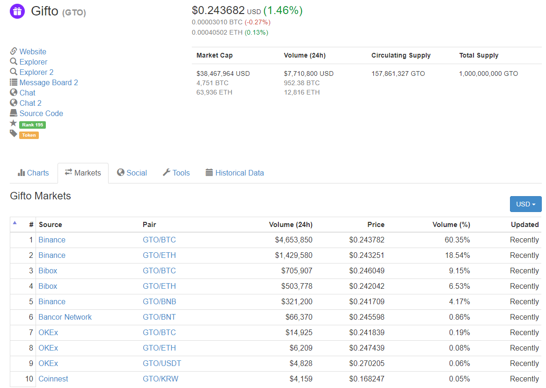Open GTO/BTC pair in row 1
The height and width of the screenshot is (388, 546).
(x=159, y=240)
